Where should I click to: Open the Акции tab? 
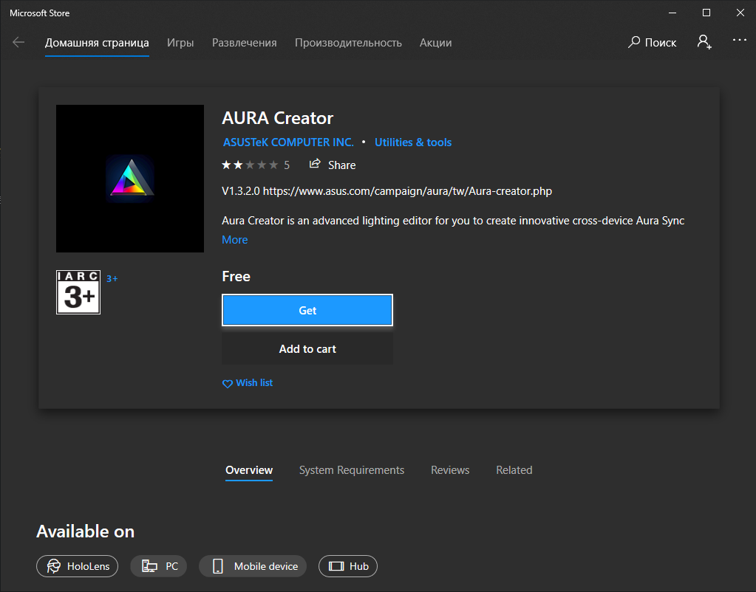click(435, 42)
